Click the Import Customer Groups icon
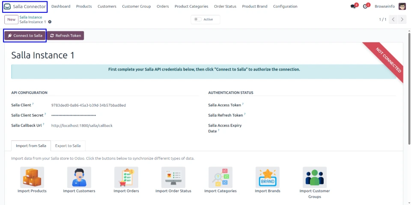 tap(315, 177)
